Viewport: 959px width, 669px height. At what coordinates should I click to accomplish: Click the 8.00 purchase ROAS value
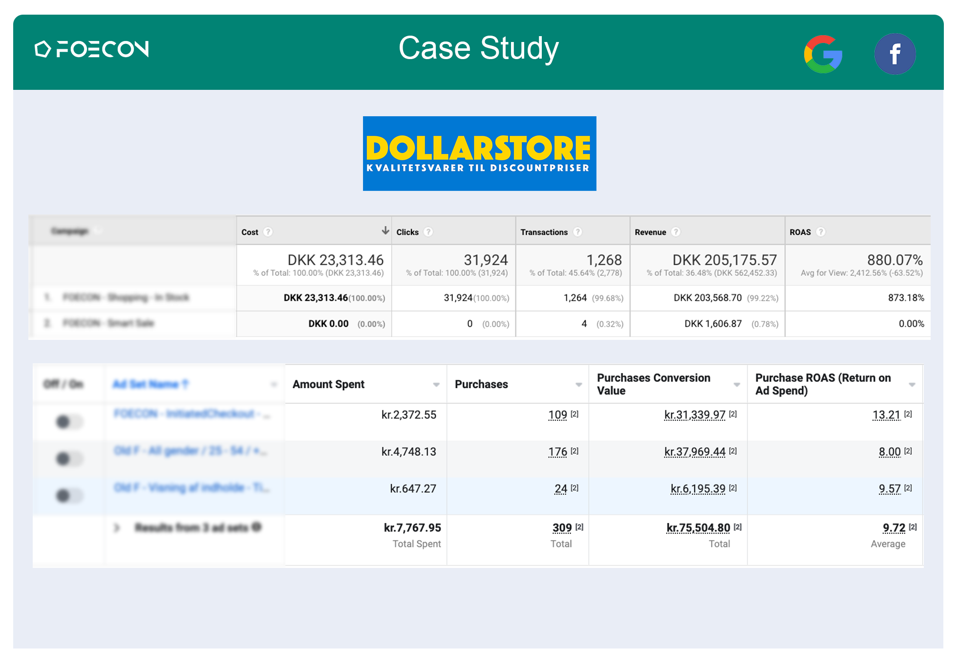pos(890,452)
